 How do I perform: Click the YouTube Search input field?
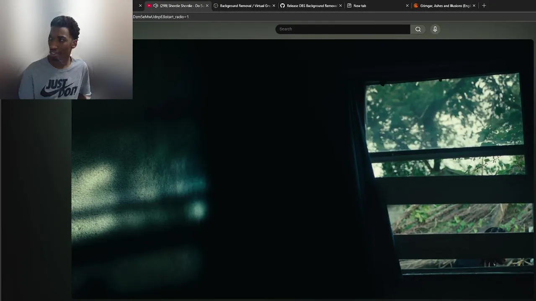(x=343, y=29)
